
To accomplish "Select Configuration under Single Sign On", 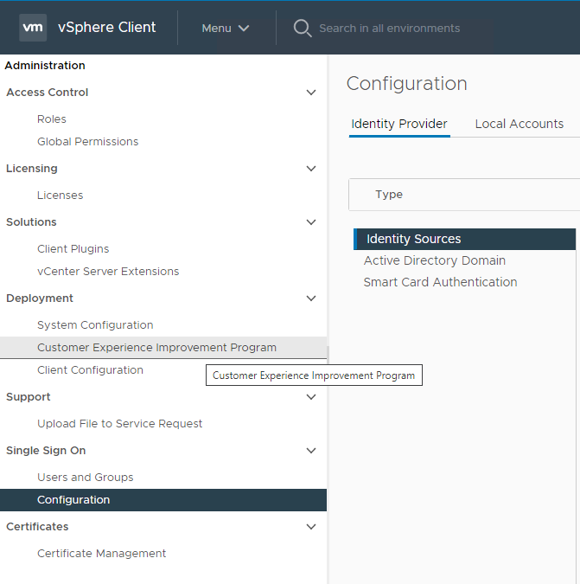I will [163, 500].
